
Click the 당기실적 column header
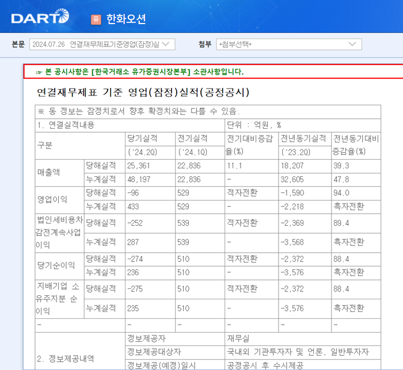pyautogui.click(x=142, y=138)
